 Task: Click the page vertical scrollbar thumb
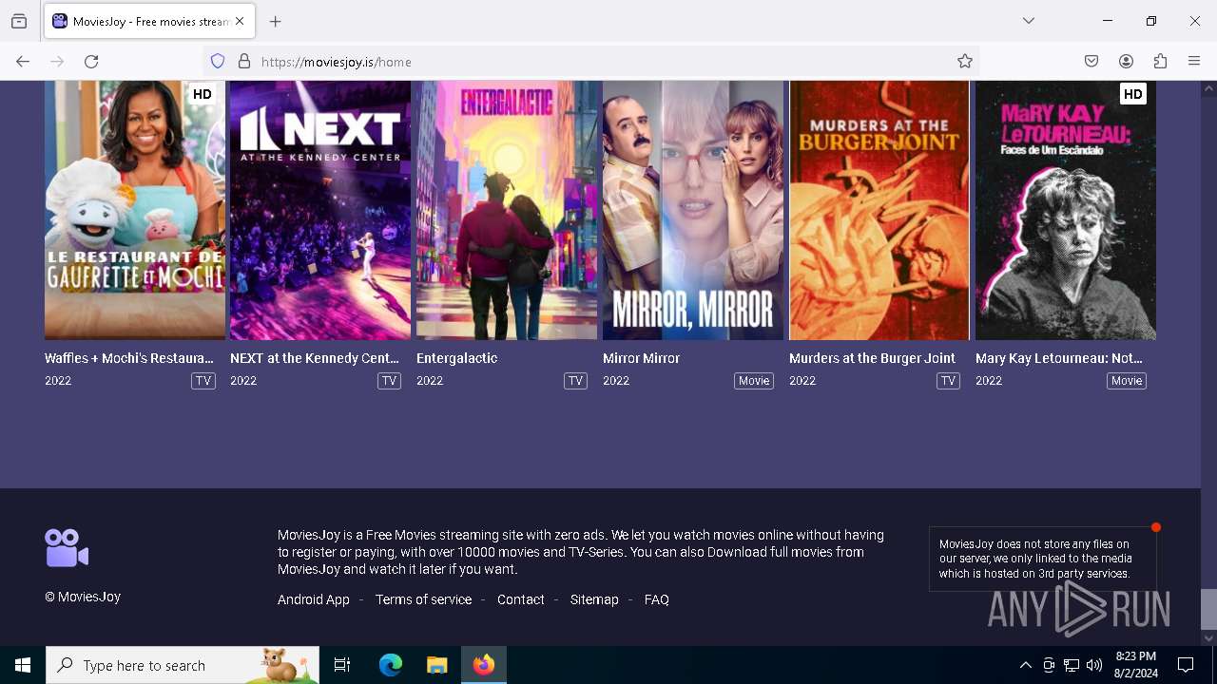(x=1208, y=609)
